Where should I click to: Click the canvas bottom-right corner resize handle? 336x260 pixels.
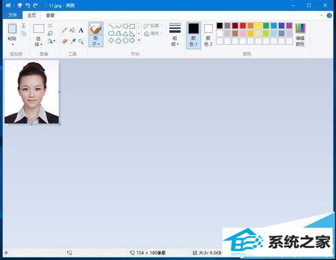pos(60,124)
